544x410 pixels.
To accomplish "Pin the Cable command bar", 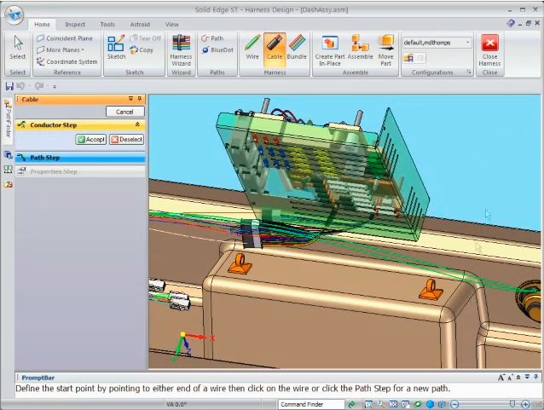I will [140, 99].
